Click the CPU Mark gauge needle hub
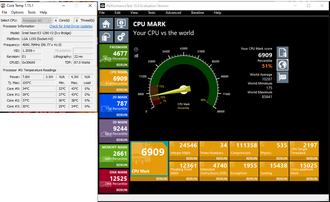The height and width of the screenshot is (202, 330). (x=184, y=90)
